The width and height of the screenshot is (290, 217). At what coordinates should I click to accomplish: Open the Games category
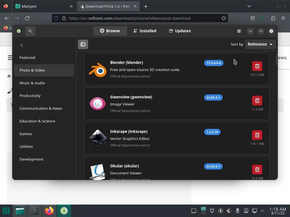tap(44, 134)
